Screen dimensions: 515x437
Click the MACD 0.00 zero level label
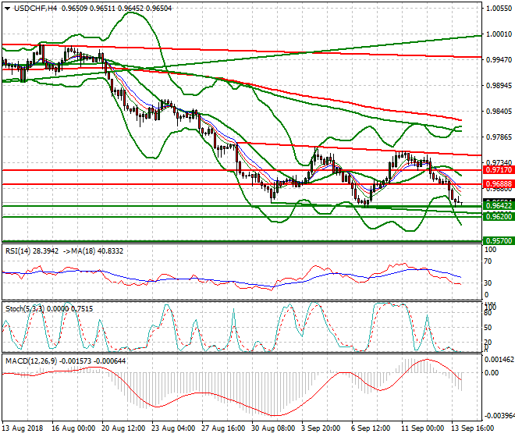[492, 373]
